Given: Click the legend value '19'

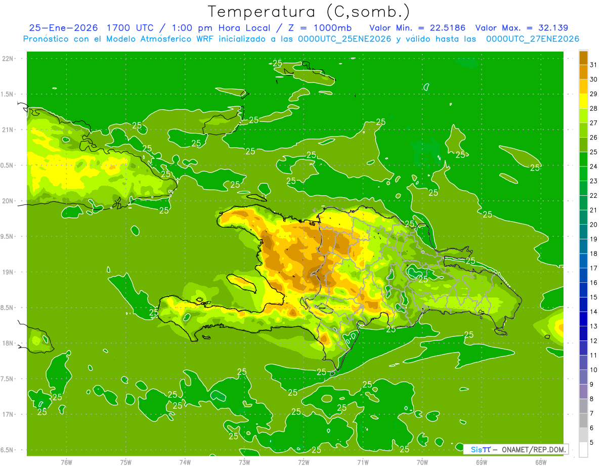Looking at the screenshot, I should coord(594,239).
